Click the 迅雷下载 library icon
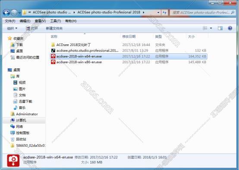The image size is (239, 170). [x=16, y=102]
